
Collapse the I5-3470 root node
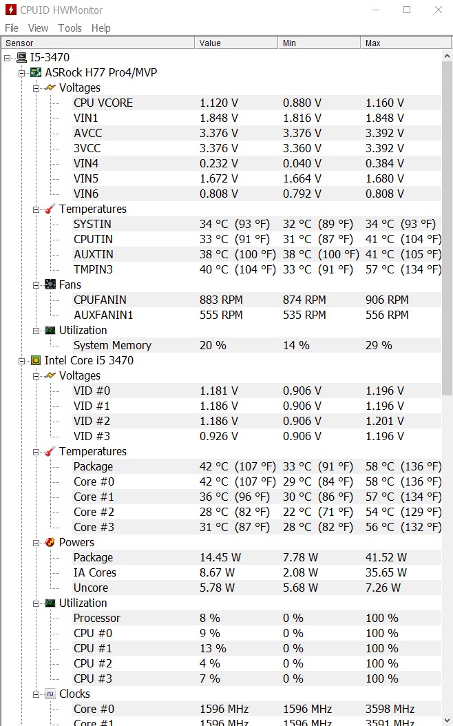(x=7, y=58)
